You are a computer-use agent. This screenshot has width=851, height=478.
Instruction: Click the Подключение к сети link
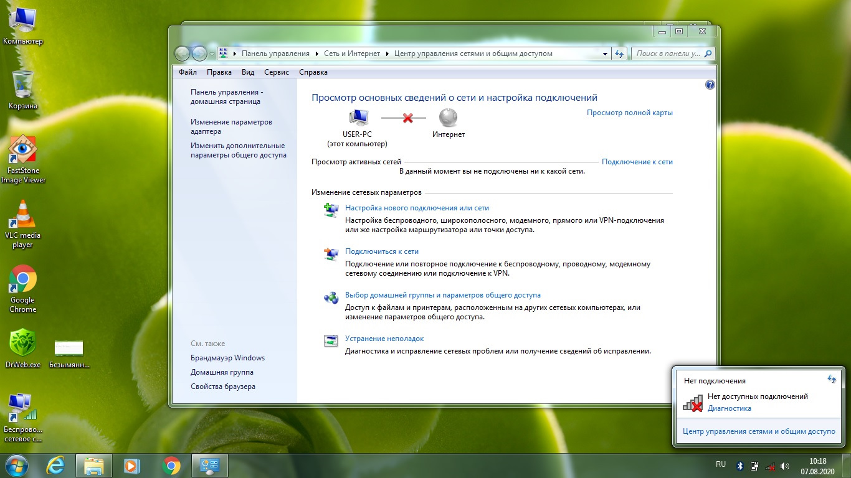click(637, 162)
